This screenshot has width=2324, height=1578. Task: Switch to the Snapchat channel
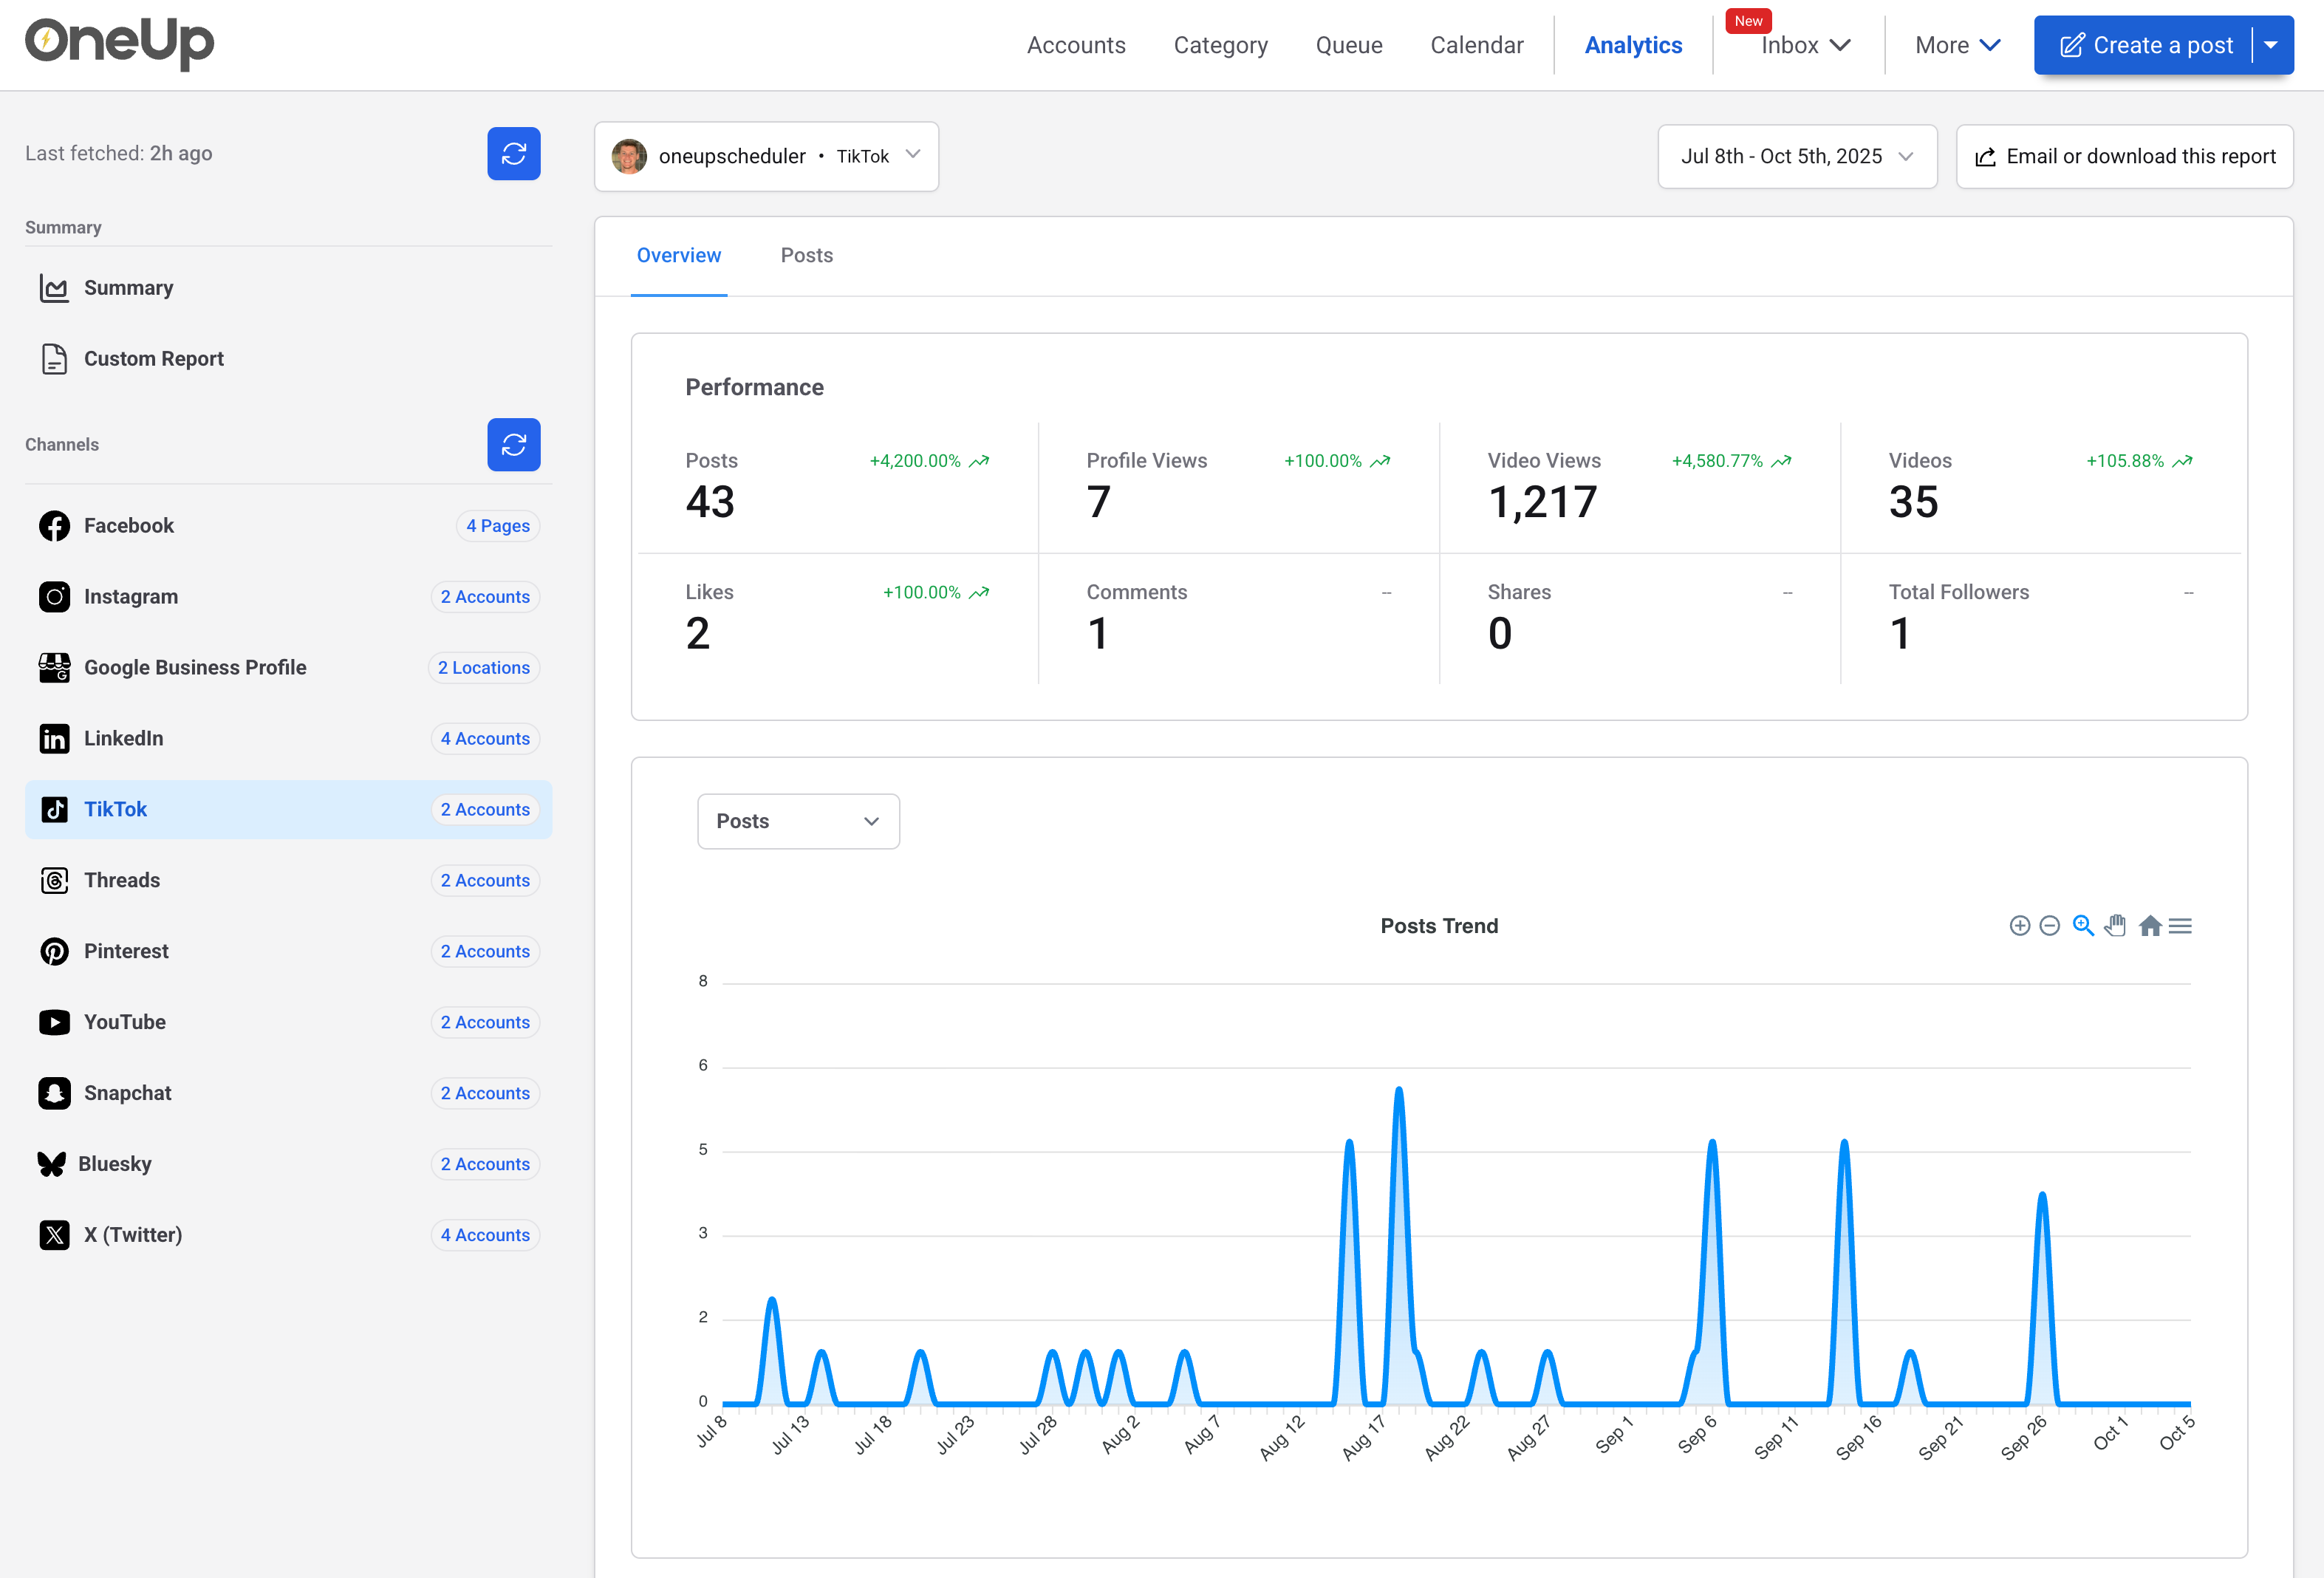point(127,1092)
